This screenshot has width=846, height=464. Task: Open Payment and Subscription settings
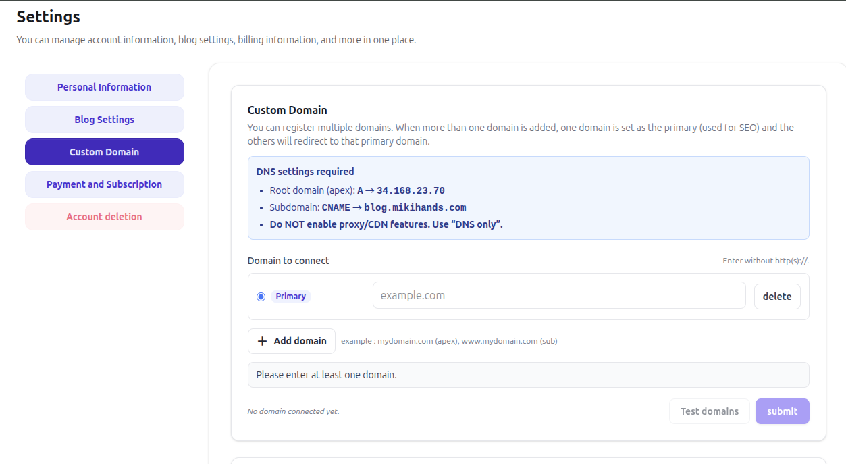coord(104,184)
